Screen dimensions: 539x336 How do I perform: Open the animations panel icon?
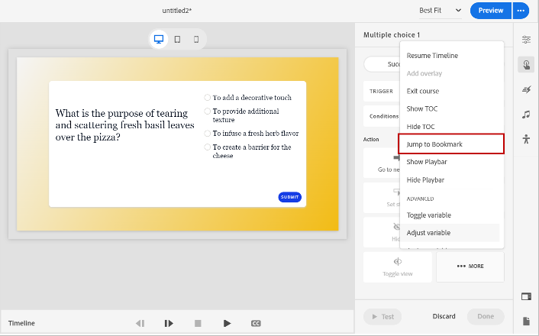coord(526,90)
